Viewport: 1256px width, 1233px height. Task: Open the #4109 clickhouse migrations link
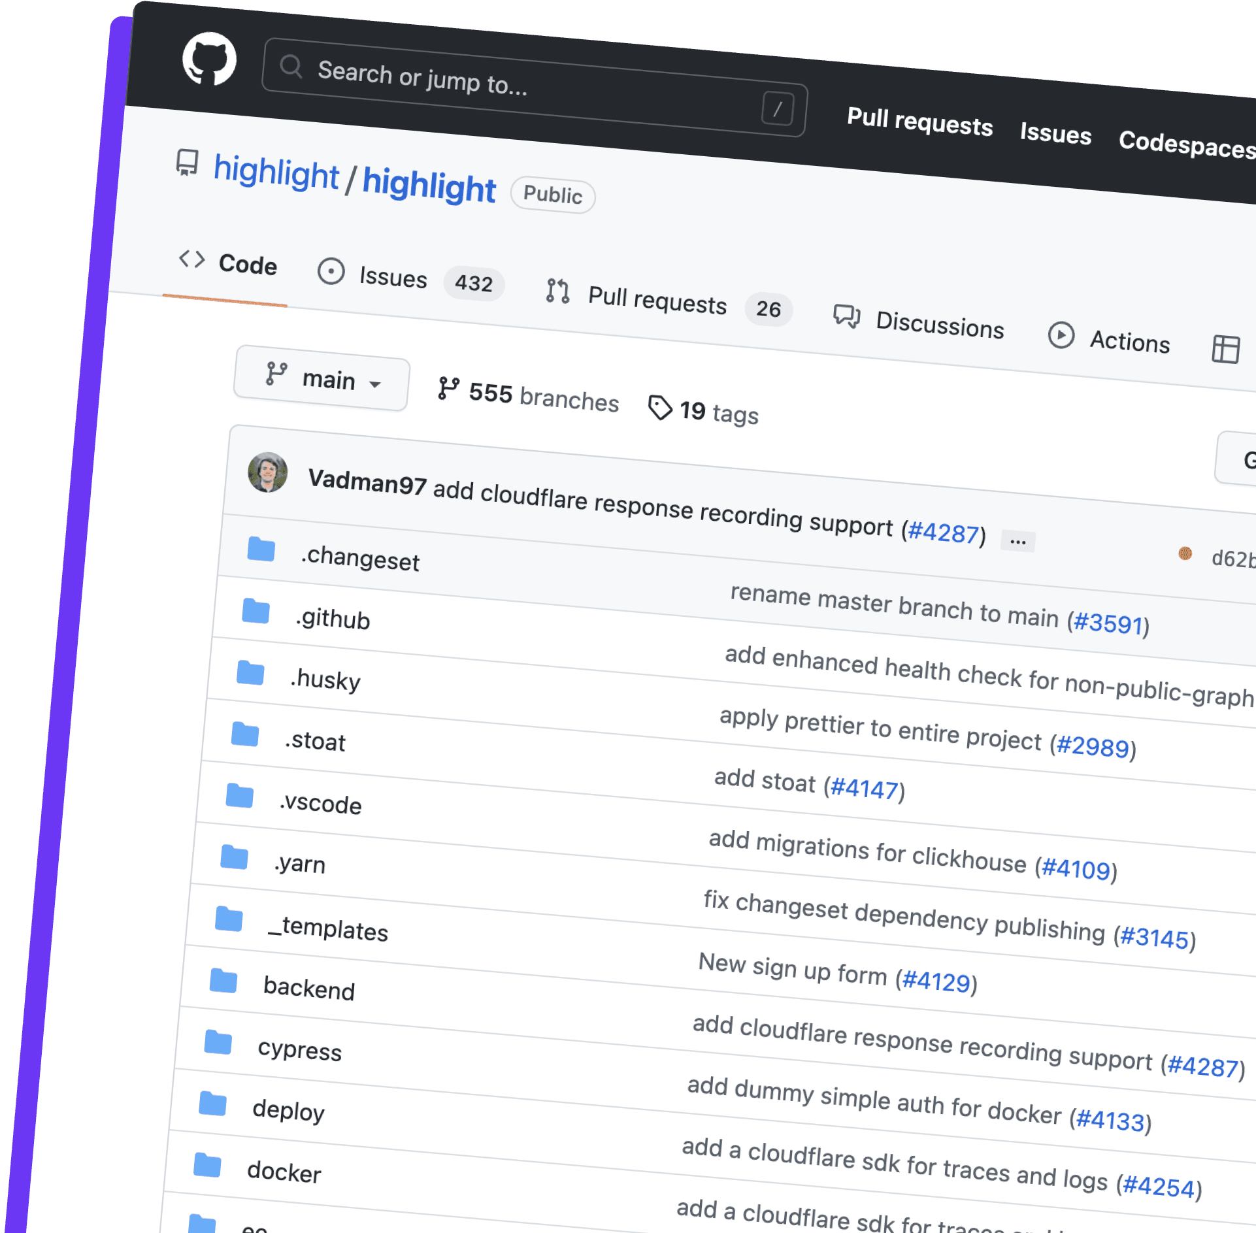coord(1076,869)
